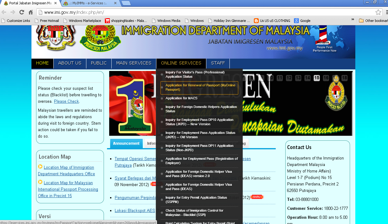Viewport: 388px width, 224px height.
Task: Open the ONLINE SERVICES menu
Action: [x=181, y=63]
